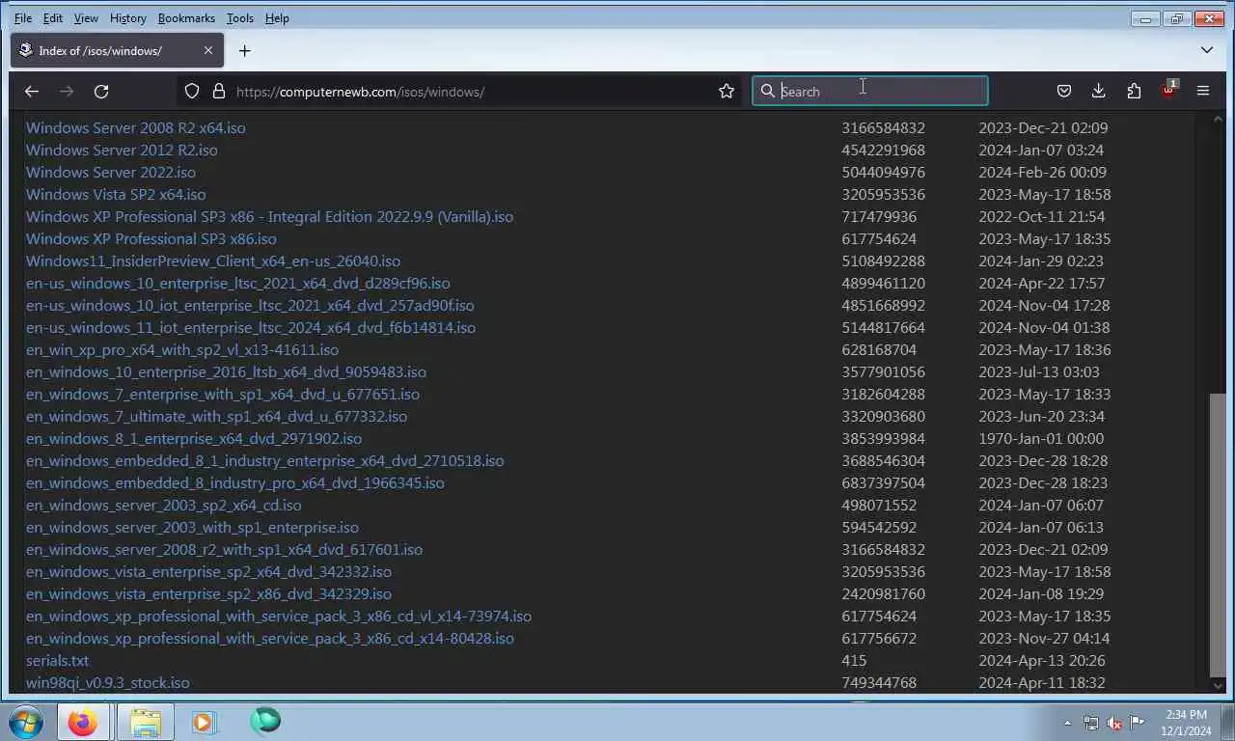The width and height of the screenshot is (1235, 741).
Task: Download Windows Server 2022.iso
Action: [110, 172]
